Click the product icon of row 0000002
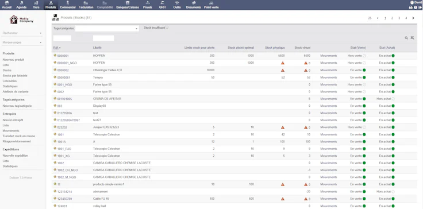 pyautogui.click(x=55, y=70)
